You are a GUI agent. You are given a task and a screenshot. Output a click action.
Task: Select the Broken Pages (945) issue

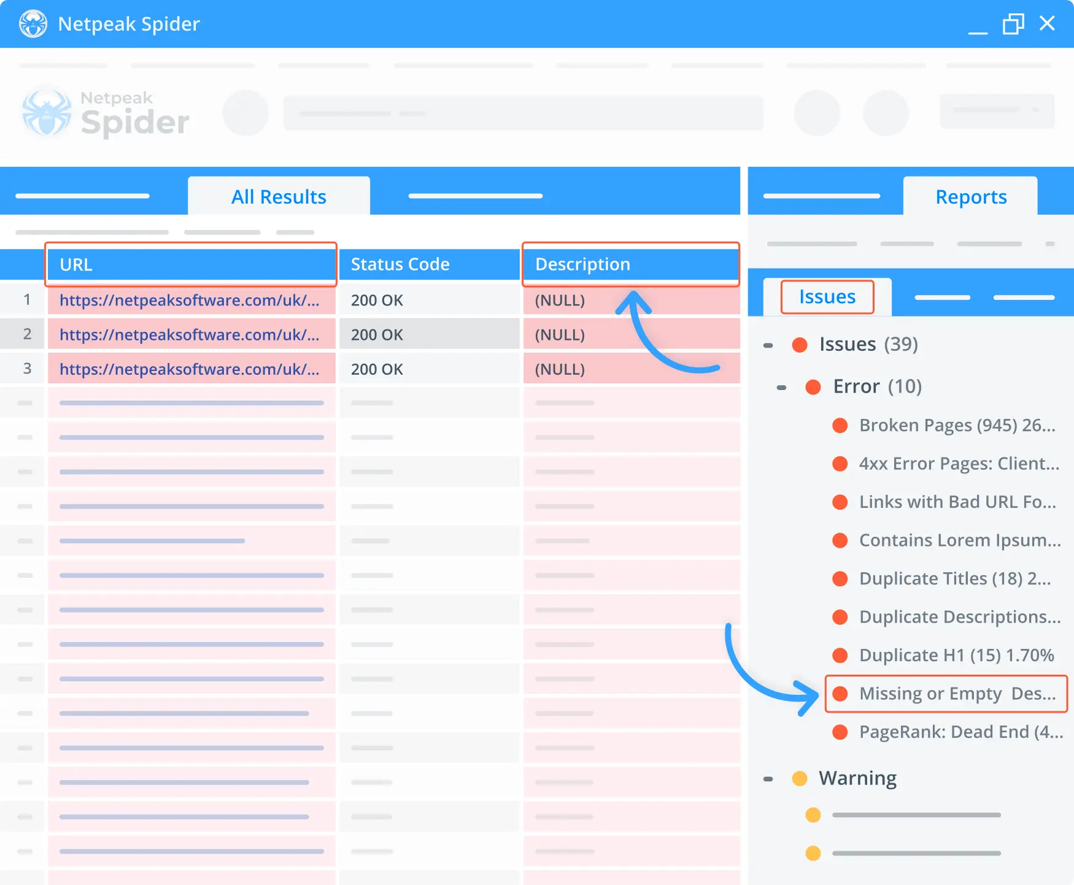[x=957, y=425]
